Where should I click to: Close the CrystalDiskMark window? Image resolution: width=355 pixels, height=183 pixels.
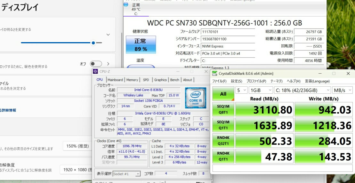pos(348,73)
